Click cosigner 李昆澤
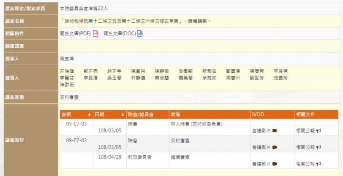This screenshot has height=176, width=343. (x=91, y=78)
